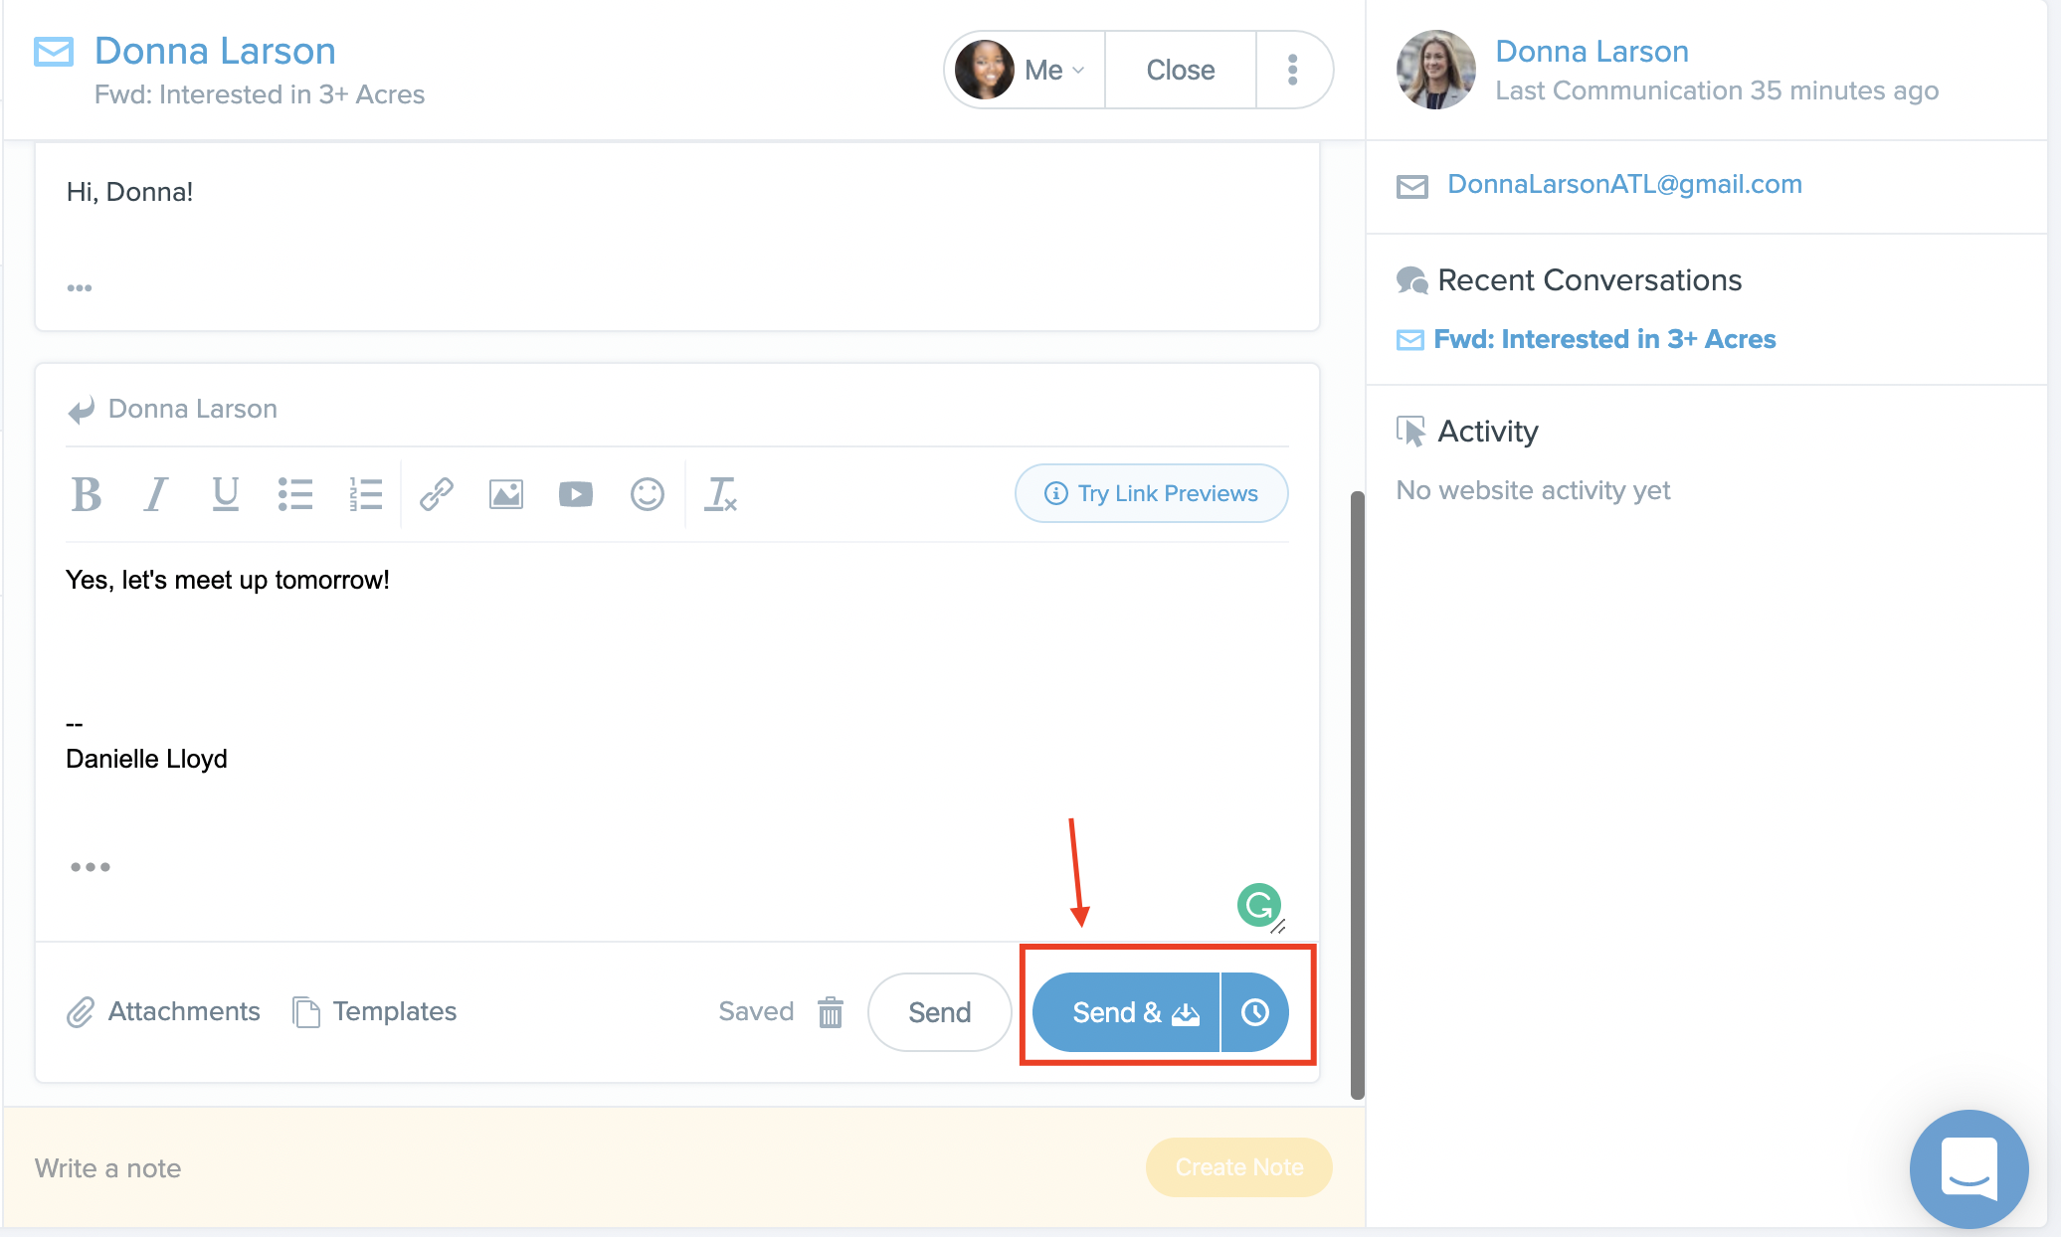Embed a YouTube video
The height and width of the screenshot is (1237, 2061).
[575, 493]
